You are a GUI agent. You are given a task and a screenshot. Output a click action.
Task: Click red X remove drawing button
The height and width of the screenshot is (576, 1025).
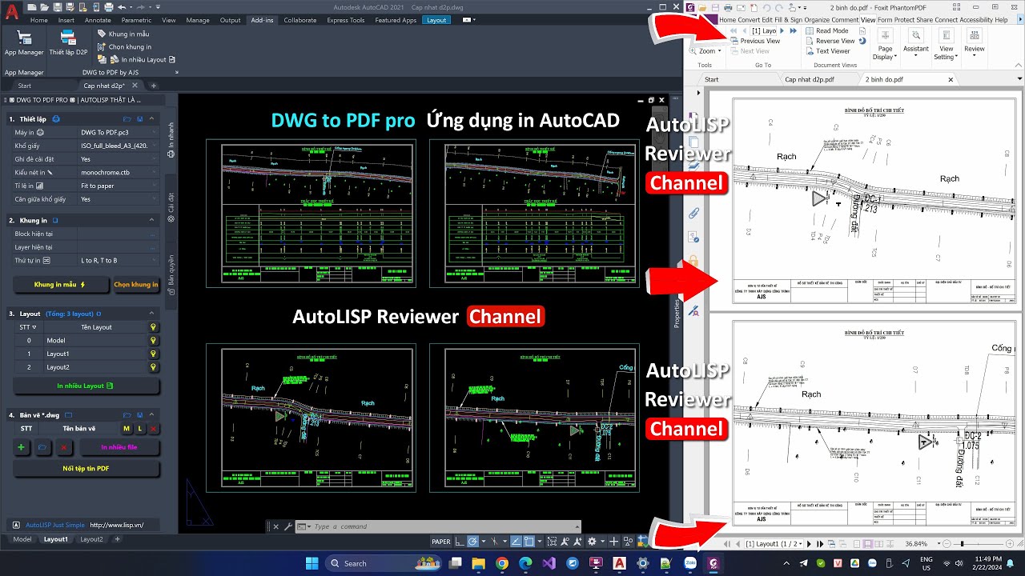[63, 447]
